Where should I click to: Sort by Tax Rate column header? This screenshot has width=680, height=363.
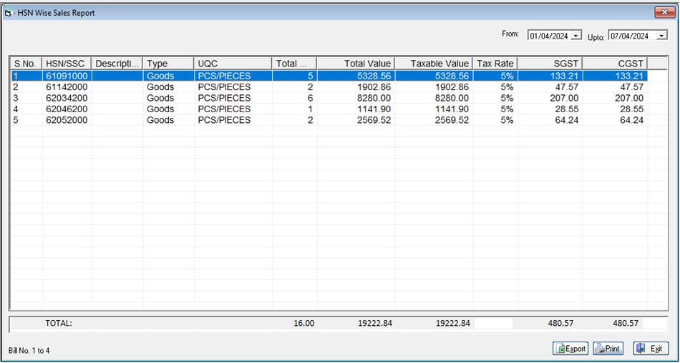[495, 64]
